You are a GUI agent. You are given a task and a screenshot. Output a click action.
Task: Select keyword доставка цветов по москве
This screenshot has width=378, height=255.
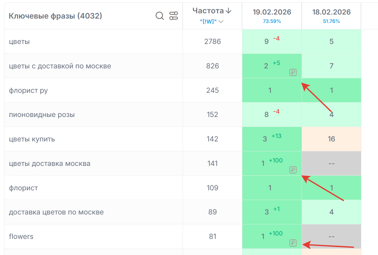(56, 212)
